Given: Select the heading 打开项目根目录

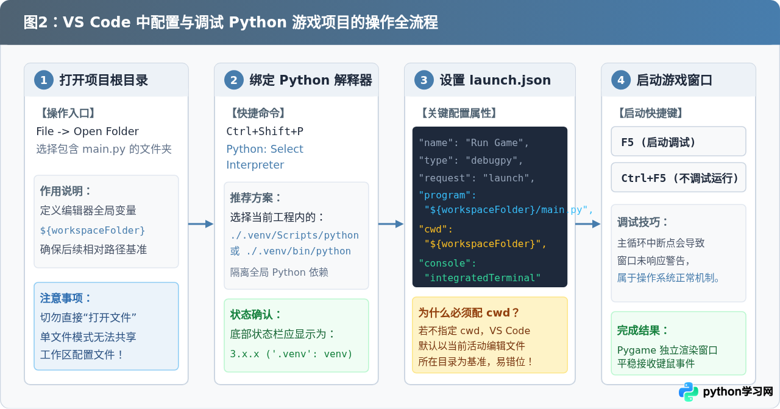Looking at the screenshot, I should coord(104,80).
